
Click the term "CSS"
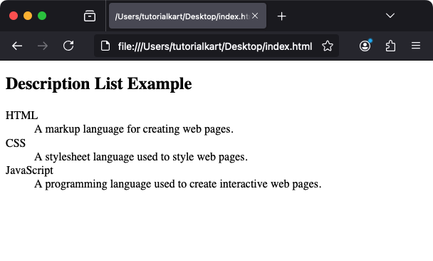pos(16,143)
